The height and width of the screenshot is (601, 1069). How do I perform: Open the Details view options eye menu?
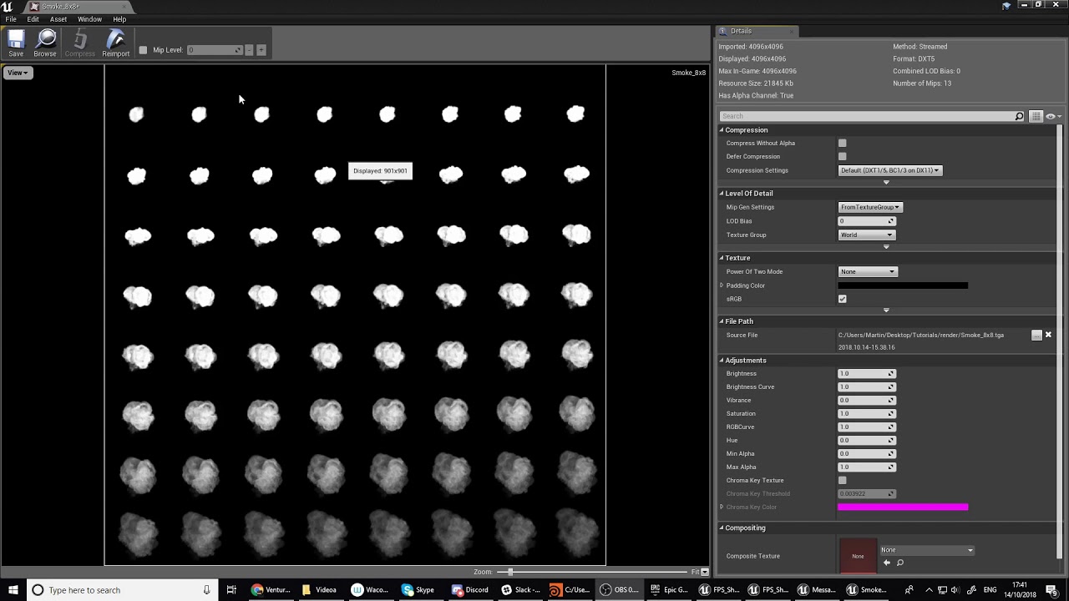click(1053, 116)
